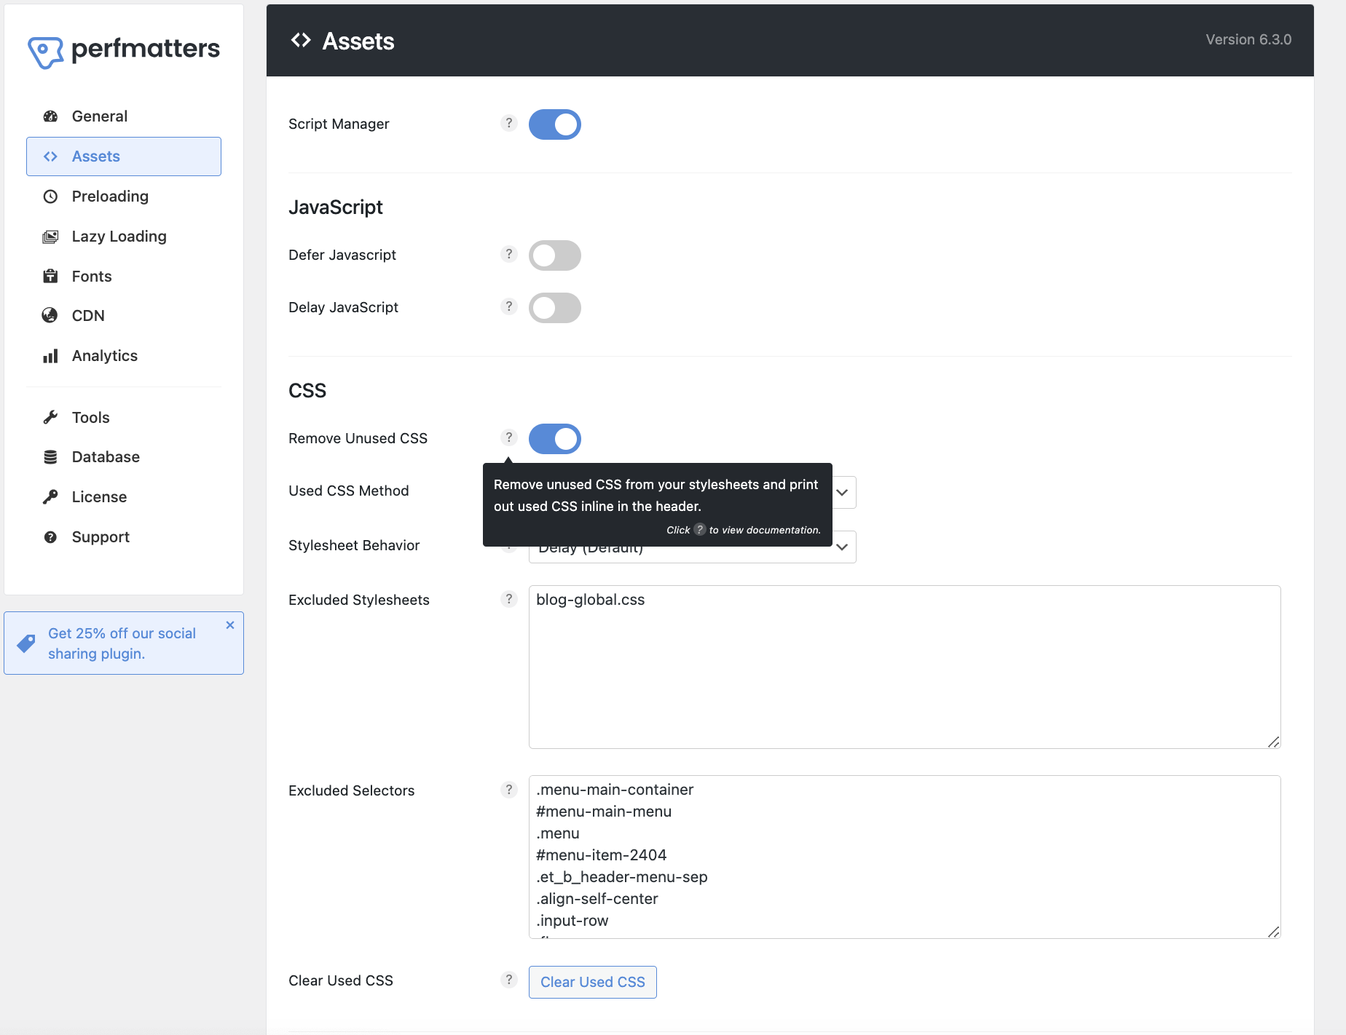Screen dimensions: 1346x1035
Task: Click the CSS section heading
Action: coord(307,391)
